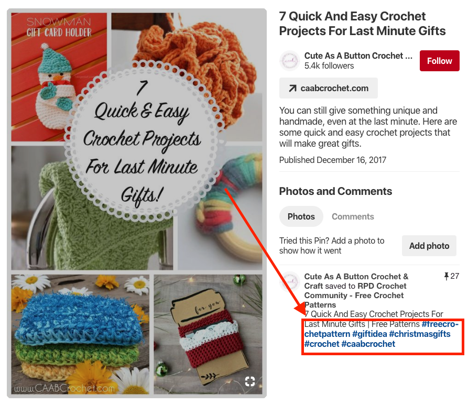
Task: Click the saver's avatar beside RPD Crochet Community
Action: point(289,281)
